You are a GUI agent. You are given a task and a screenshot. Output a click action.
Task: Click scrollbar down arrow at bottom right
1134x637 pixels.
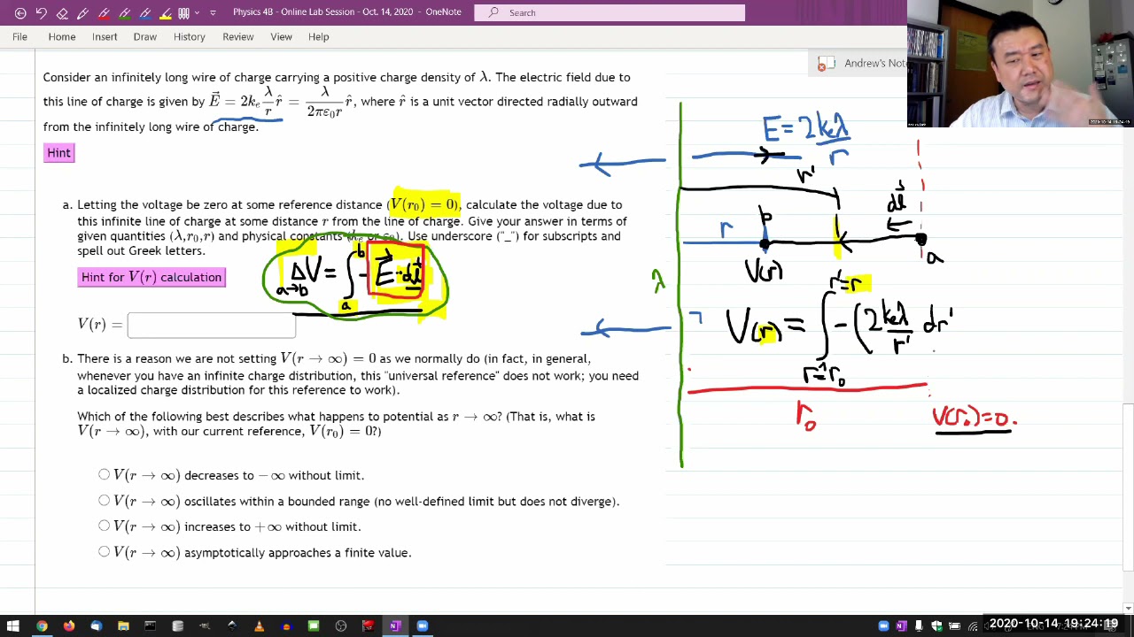pos(1128,609)
